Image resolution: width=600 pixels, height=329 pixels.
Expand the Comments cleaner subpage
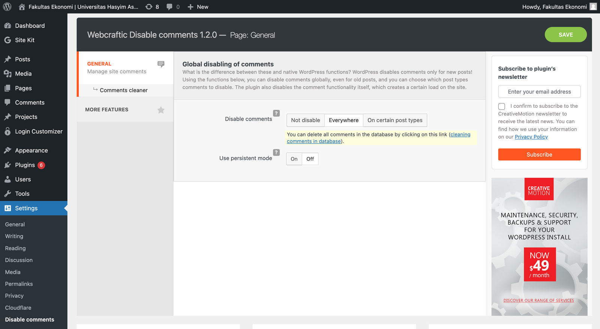[x=123, y=90]
